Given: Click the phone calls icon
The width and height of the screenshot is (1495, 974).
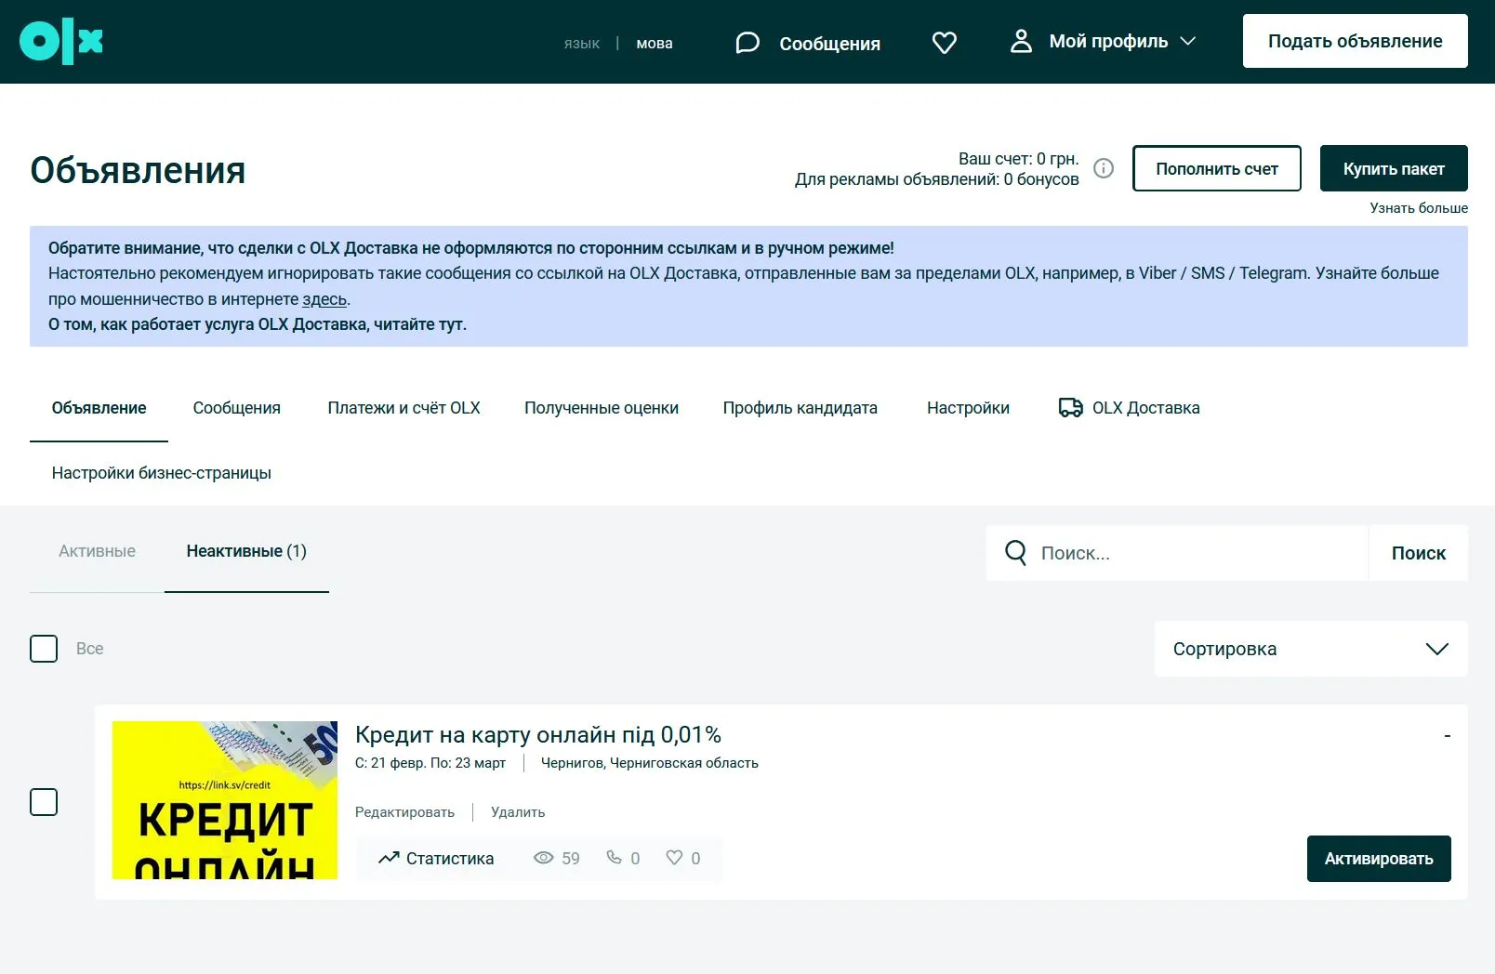Looking at the screenshot, I should (x=614, y=857).
